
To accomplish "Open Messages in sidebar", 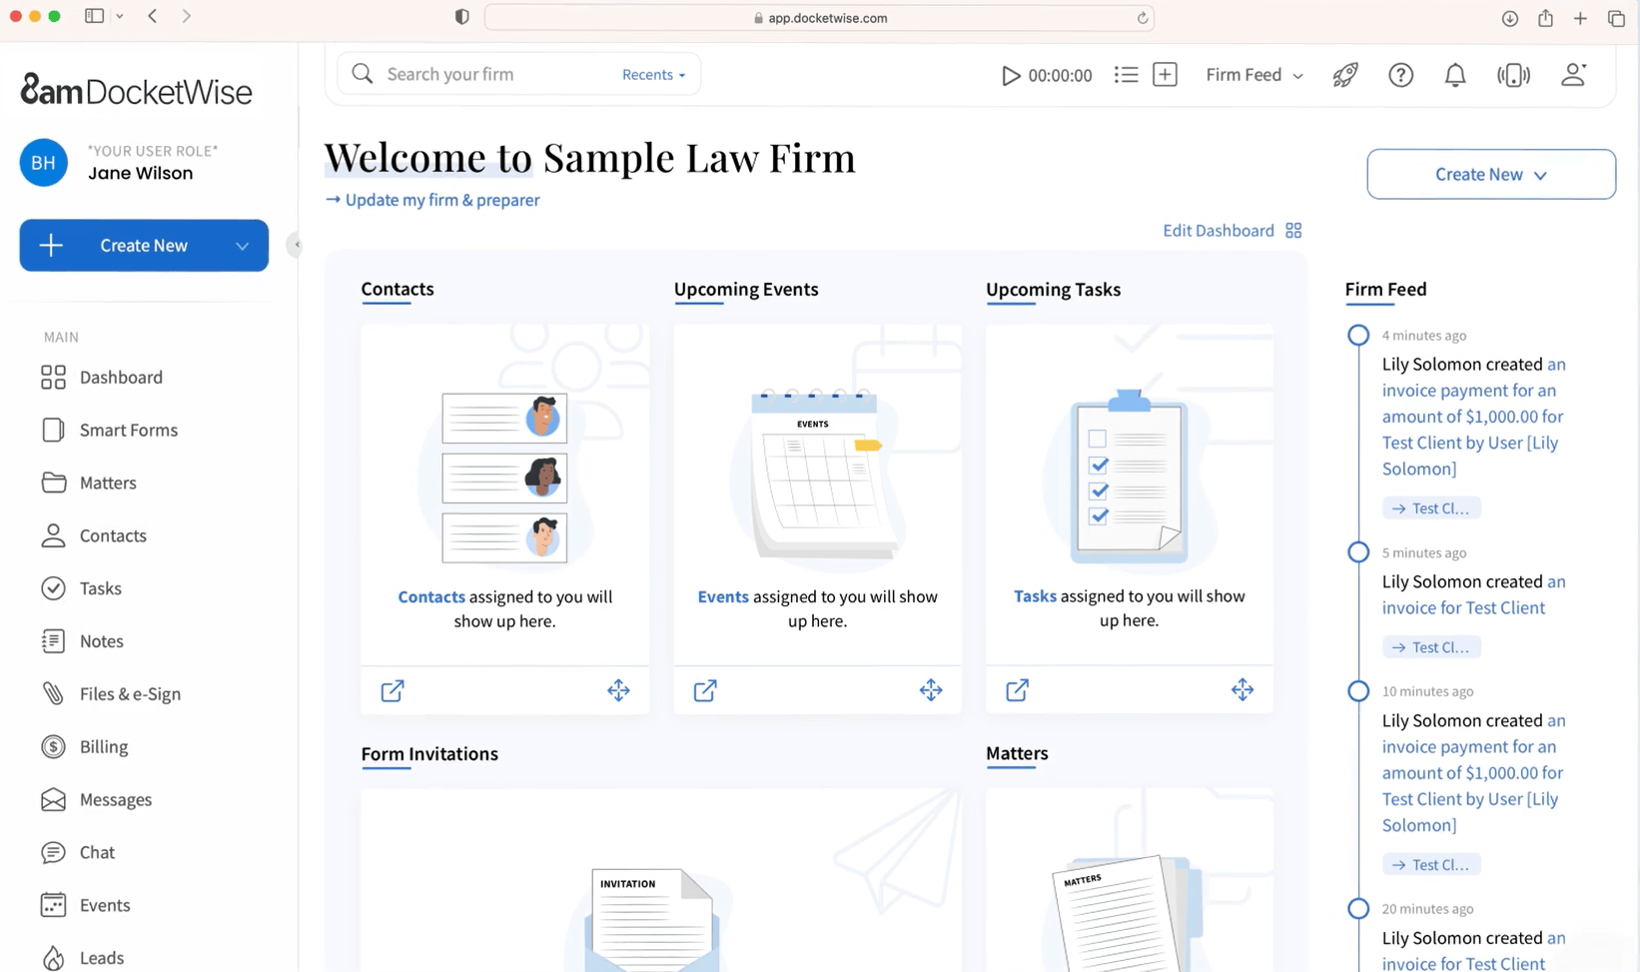I will tap(96, 800).
